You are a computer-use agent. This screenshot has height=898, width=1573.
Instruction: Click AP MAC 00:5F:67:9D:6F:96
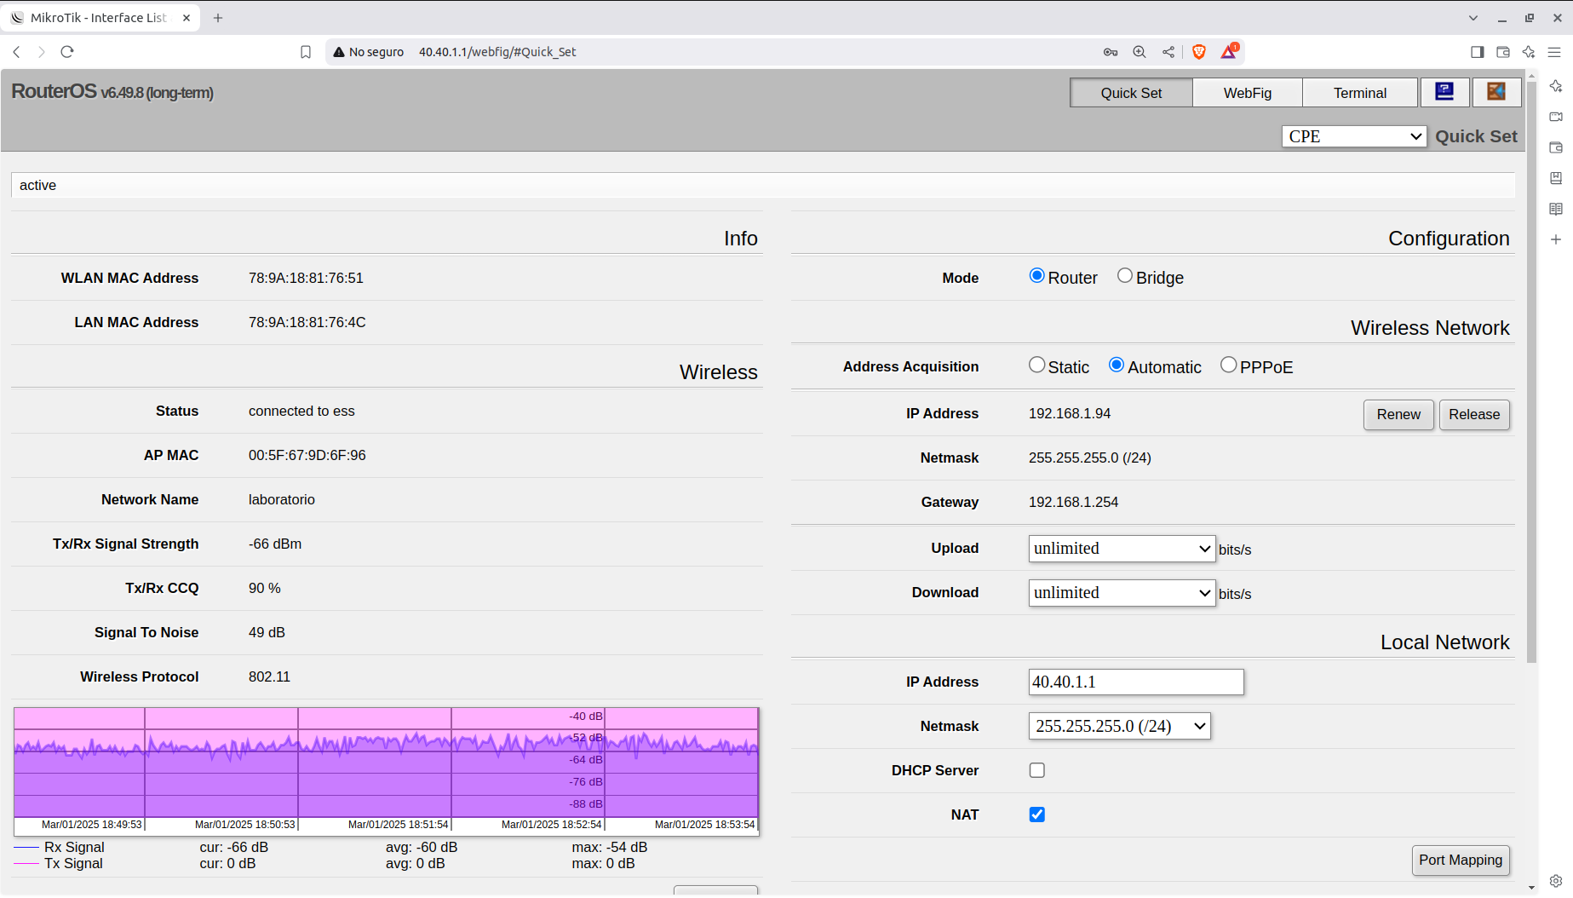point(307,455)
